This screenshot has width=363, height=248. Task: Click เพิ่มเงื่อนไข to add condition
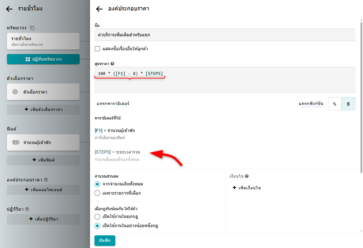[247, 188]
